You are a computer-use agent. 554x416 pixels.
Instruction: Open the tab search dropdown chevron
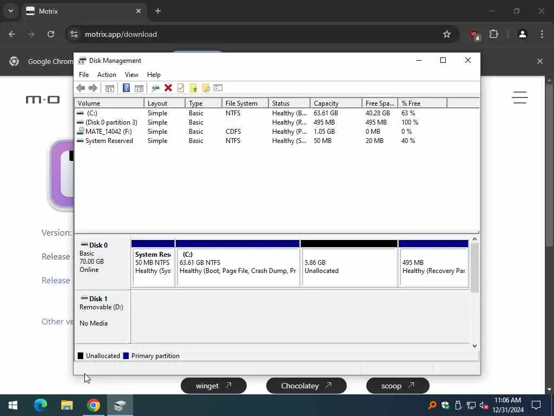pos(11,11)
